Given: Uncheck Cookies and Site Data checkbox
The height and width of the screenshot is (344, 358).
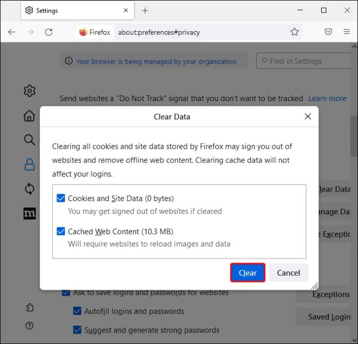Looking at the screenshot, I should coord(61,198).
